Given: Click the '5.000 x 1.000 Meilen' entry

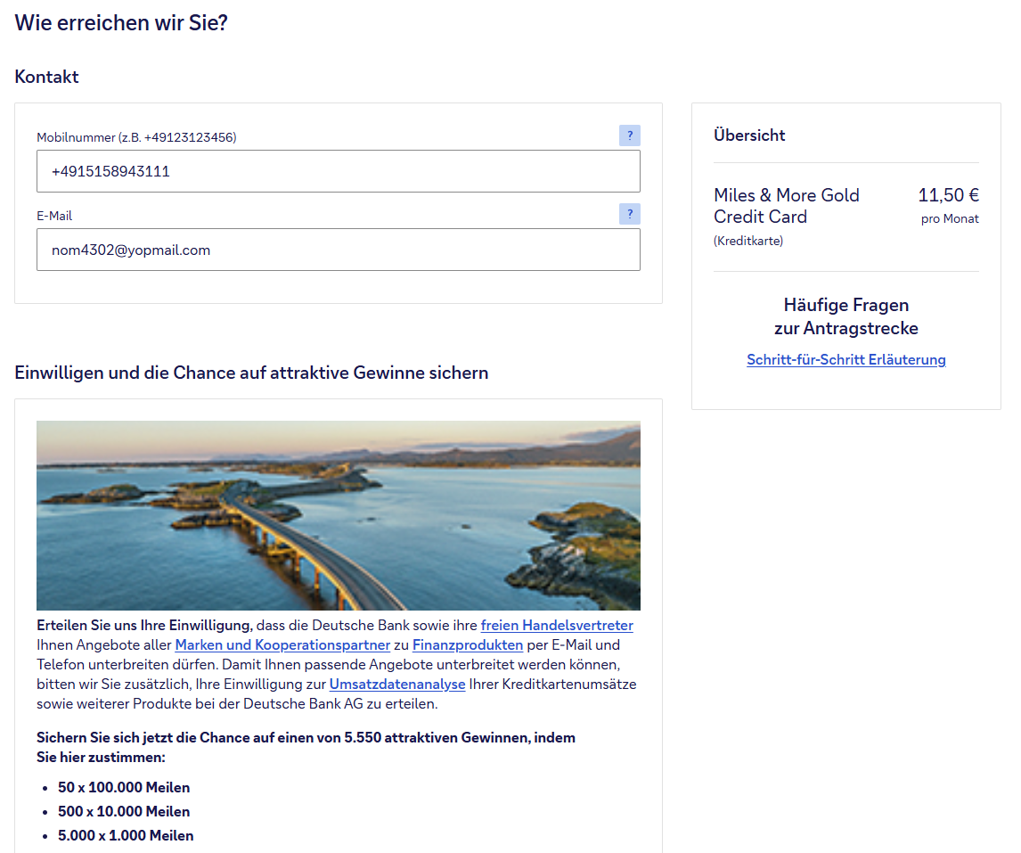Looking at the screenshot, I should (126, 836).
